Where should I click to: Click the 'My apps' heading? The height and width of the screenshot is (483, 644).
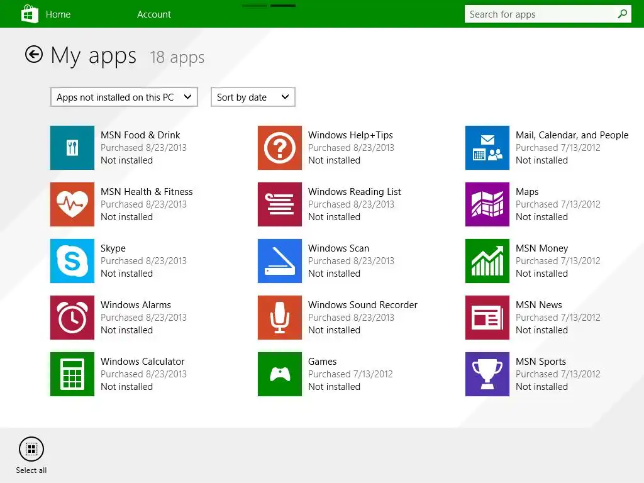pyautogui.click(x=93, y=56)
